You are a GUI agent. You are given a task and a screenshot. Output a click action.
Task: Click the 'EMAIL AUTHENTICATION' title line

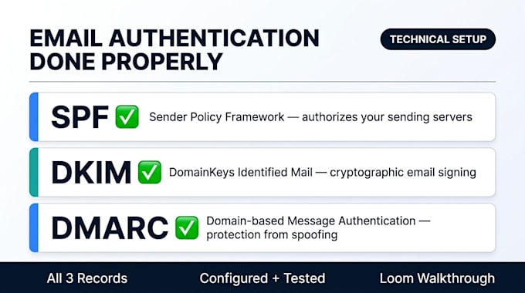[174, 38]
